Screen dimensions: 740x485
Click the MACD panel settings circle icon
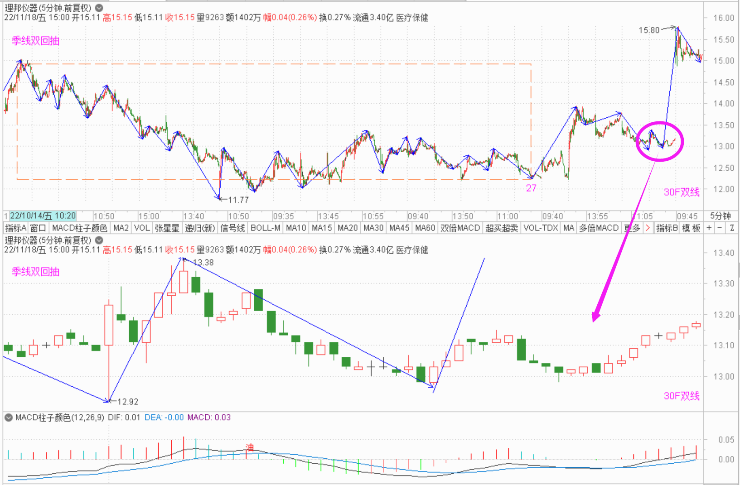coord(9,418)
